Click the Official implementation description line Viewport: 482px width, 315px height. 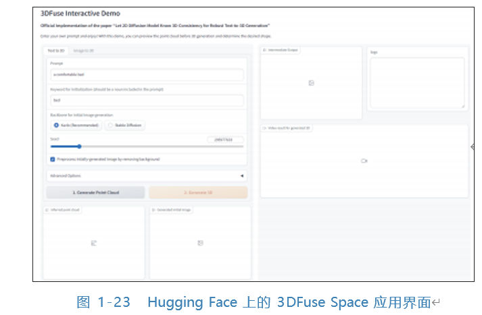pos(155,26)
